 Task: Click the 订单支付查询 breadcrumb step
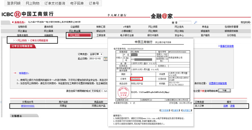pos(55,3)
